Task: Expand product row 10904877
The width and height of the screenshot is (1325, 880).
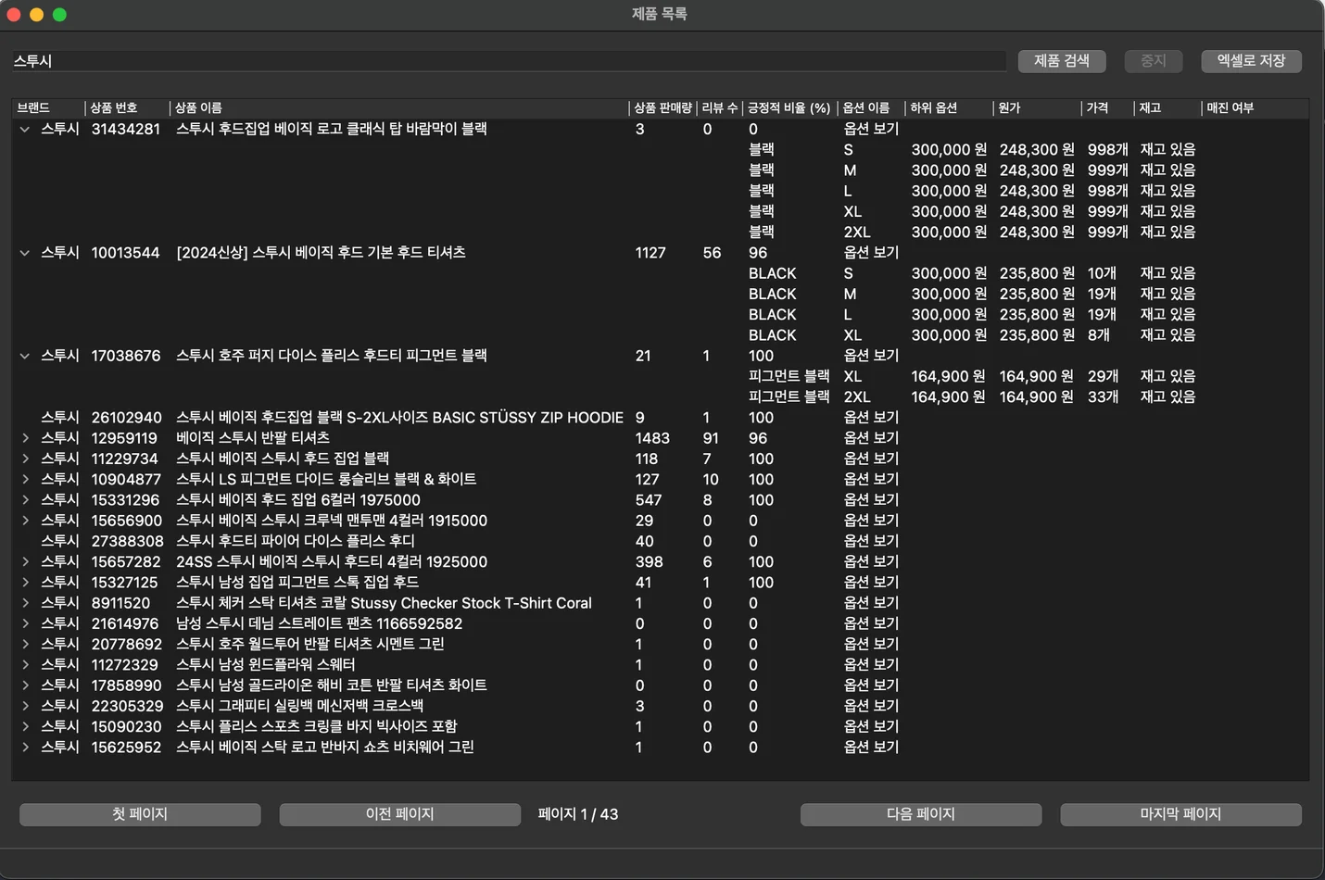Action: point(25,479)
